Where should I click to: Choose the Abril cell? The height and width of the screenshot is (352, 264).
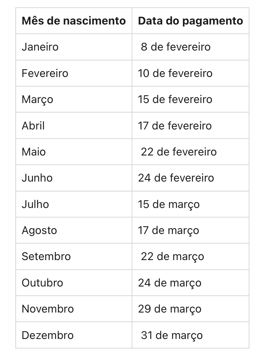(33, 126)
